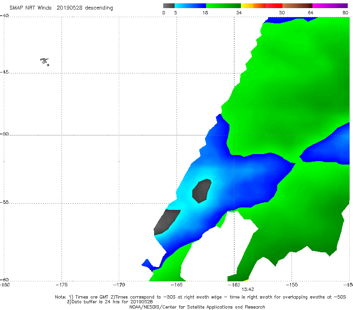This screenshot has height=310, width=353.
Task: Click the gray segment of the color scale
Action: (x=169, y=6)
